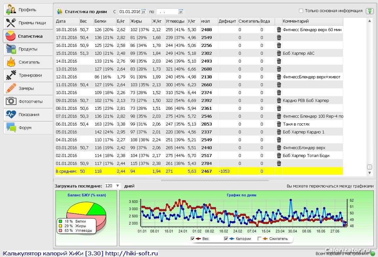378x257 pixels.
Task: Delete the 08.01.2016 record with trash icon
Action: coord(279,109)
